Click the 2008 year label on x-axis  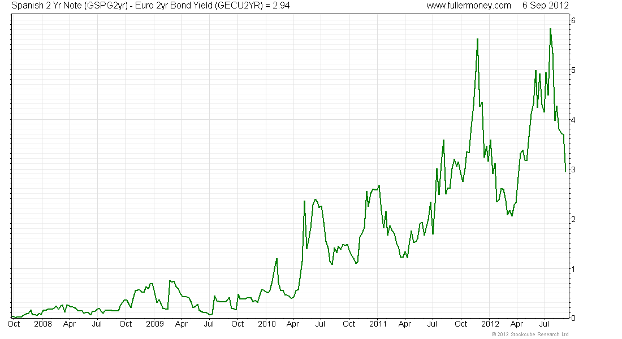click(43, 324)
